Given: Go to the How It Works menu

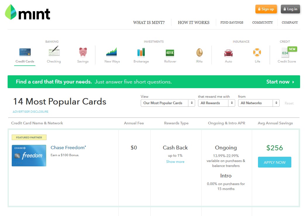Looking at the screenshot, I should [x=194, y=22].
